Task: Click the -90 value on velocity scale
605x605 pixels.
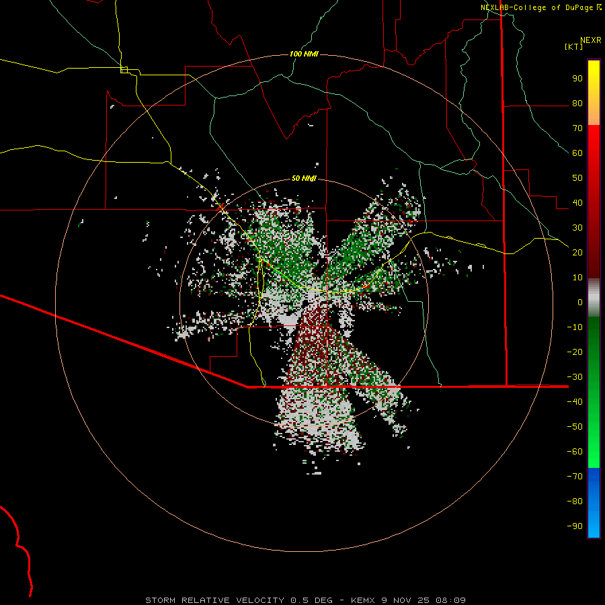Action: click(x=575, y=526)
